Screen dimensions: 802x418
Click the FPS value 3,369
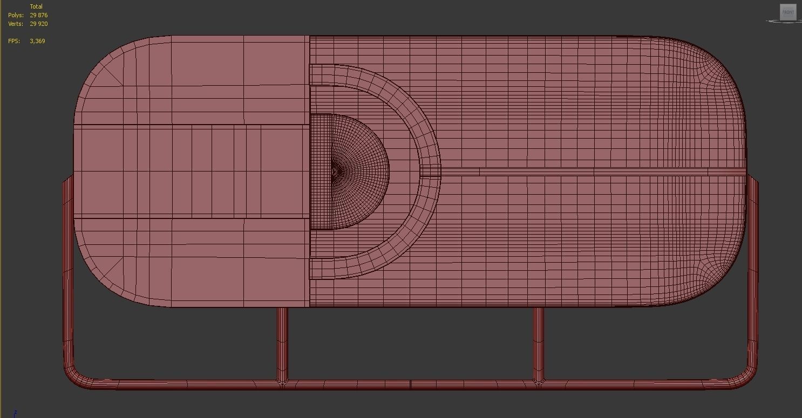click(38, 41)
